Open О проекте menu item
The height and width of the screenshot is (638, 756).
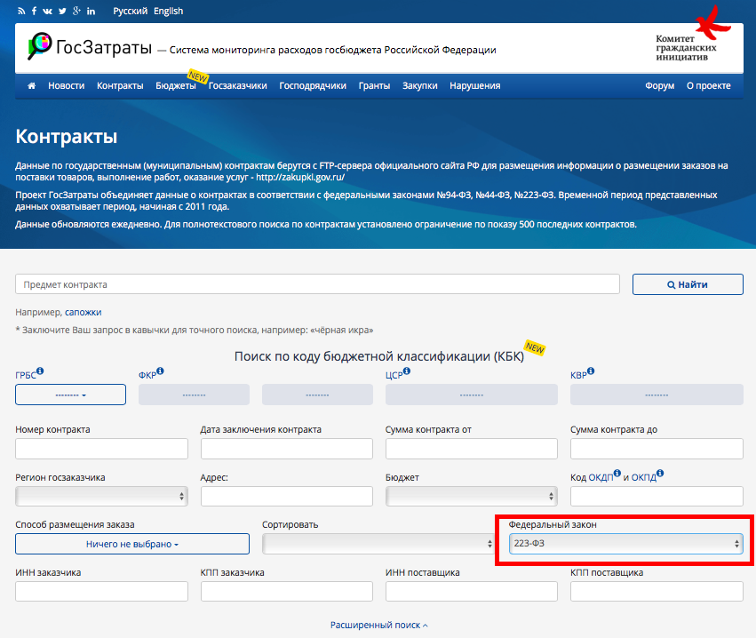point(708,85)
